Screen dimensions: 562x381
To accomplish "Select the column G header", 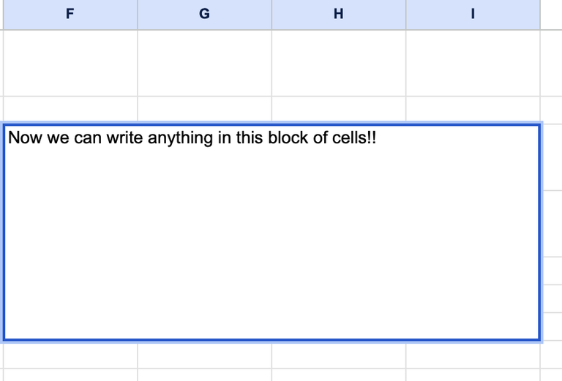I will point(204,14).
